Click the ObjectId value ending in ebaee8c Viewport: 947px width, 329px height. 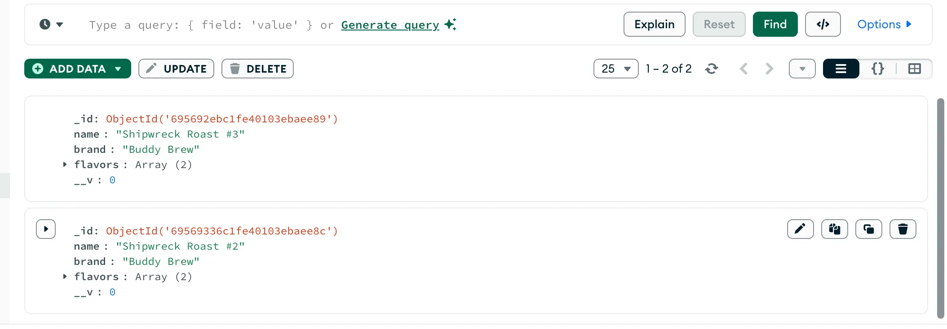pyautogui.click(x=222, y=231)
